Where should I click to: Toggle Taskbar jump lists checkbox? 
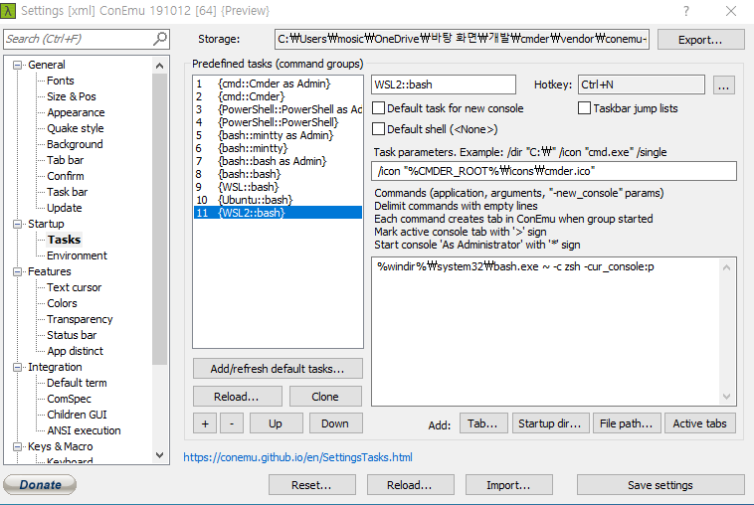tap(584, 108)
